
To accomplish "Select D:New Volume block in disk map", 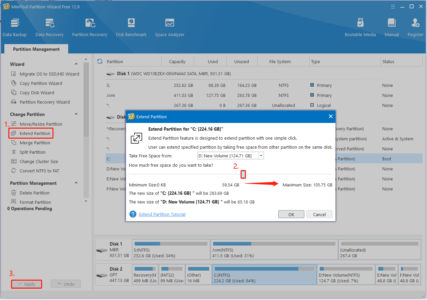I will point(346,274).
